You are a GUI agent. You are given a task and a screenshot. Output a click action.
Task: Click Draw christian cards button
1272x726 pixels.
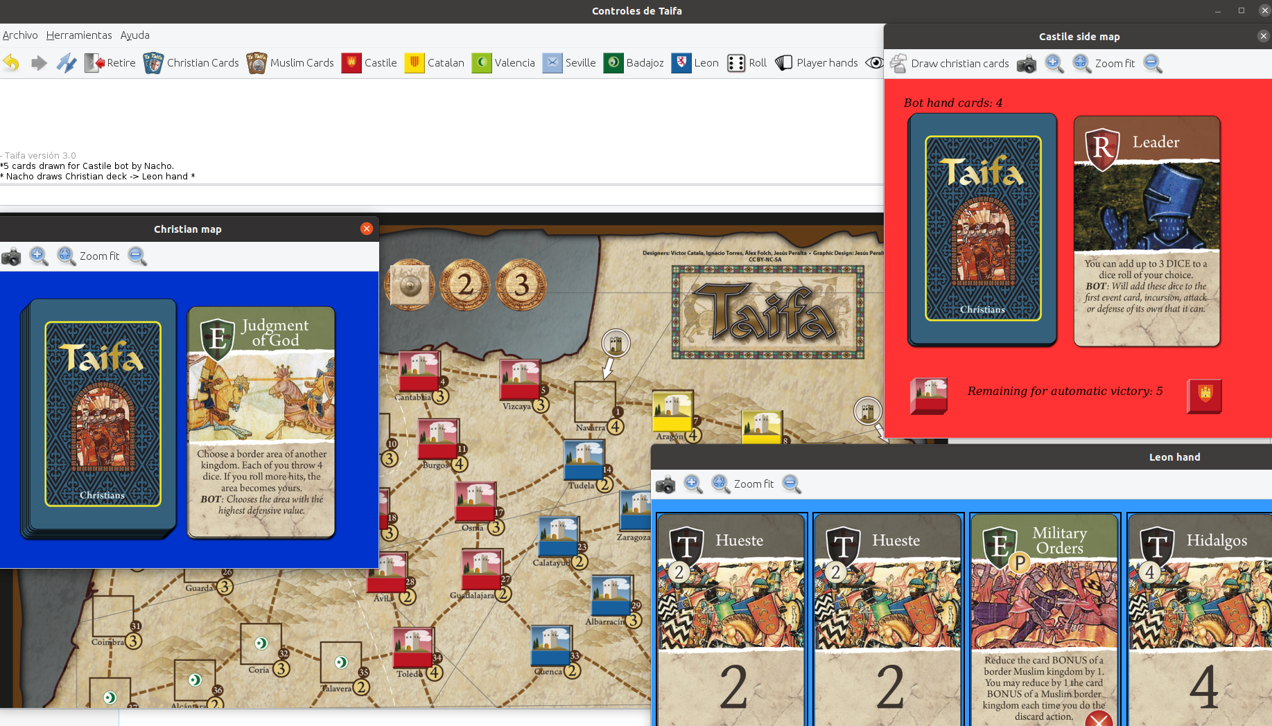pyautogui.click(x=950, y=64)
